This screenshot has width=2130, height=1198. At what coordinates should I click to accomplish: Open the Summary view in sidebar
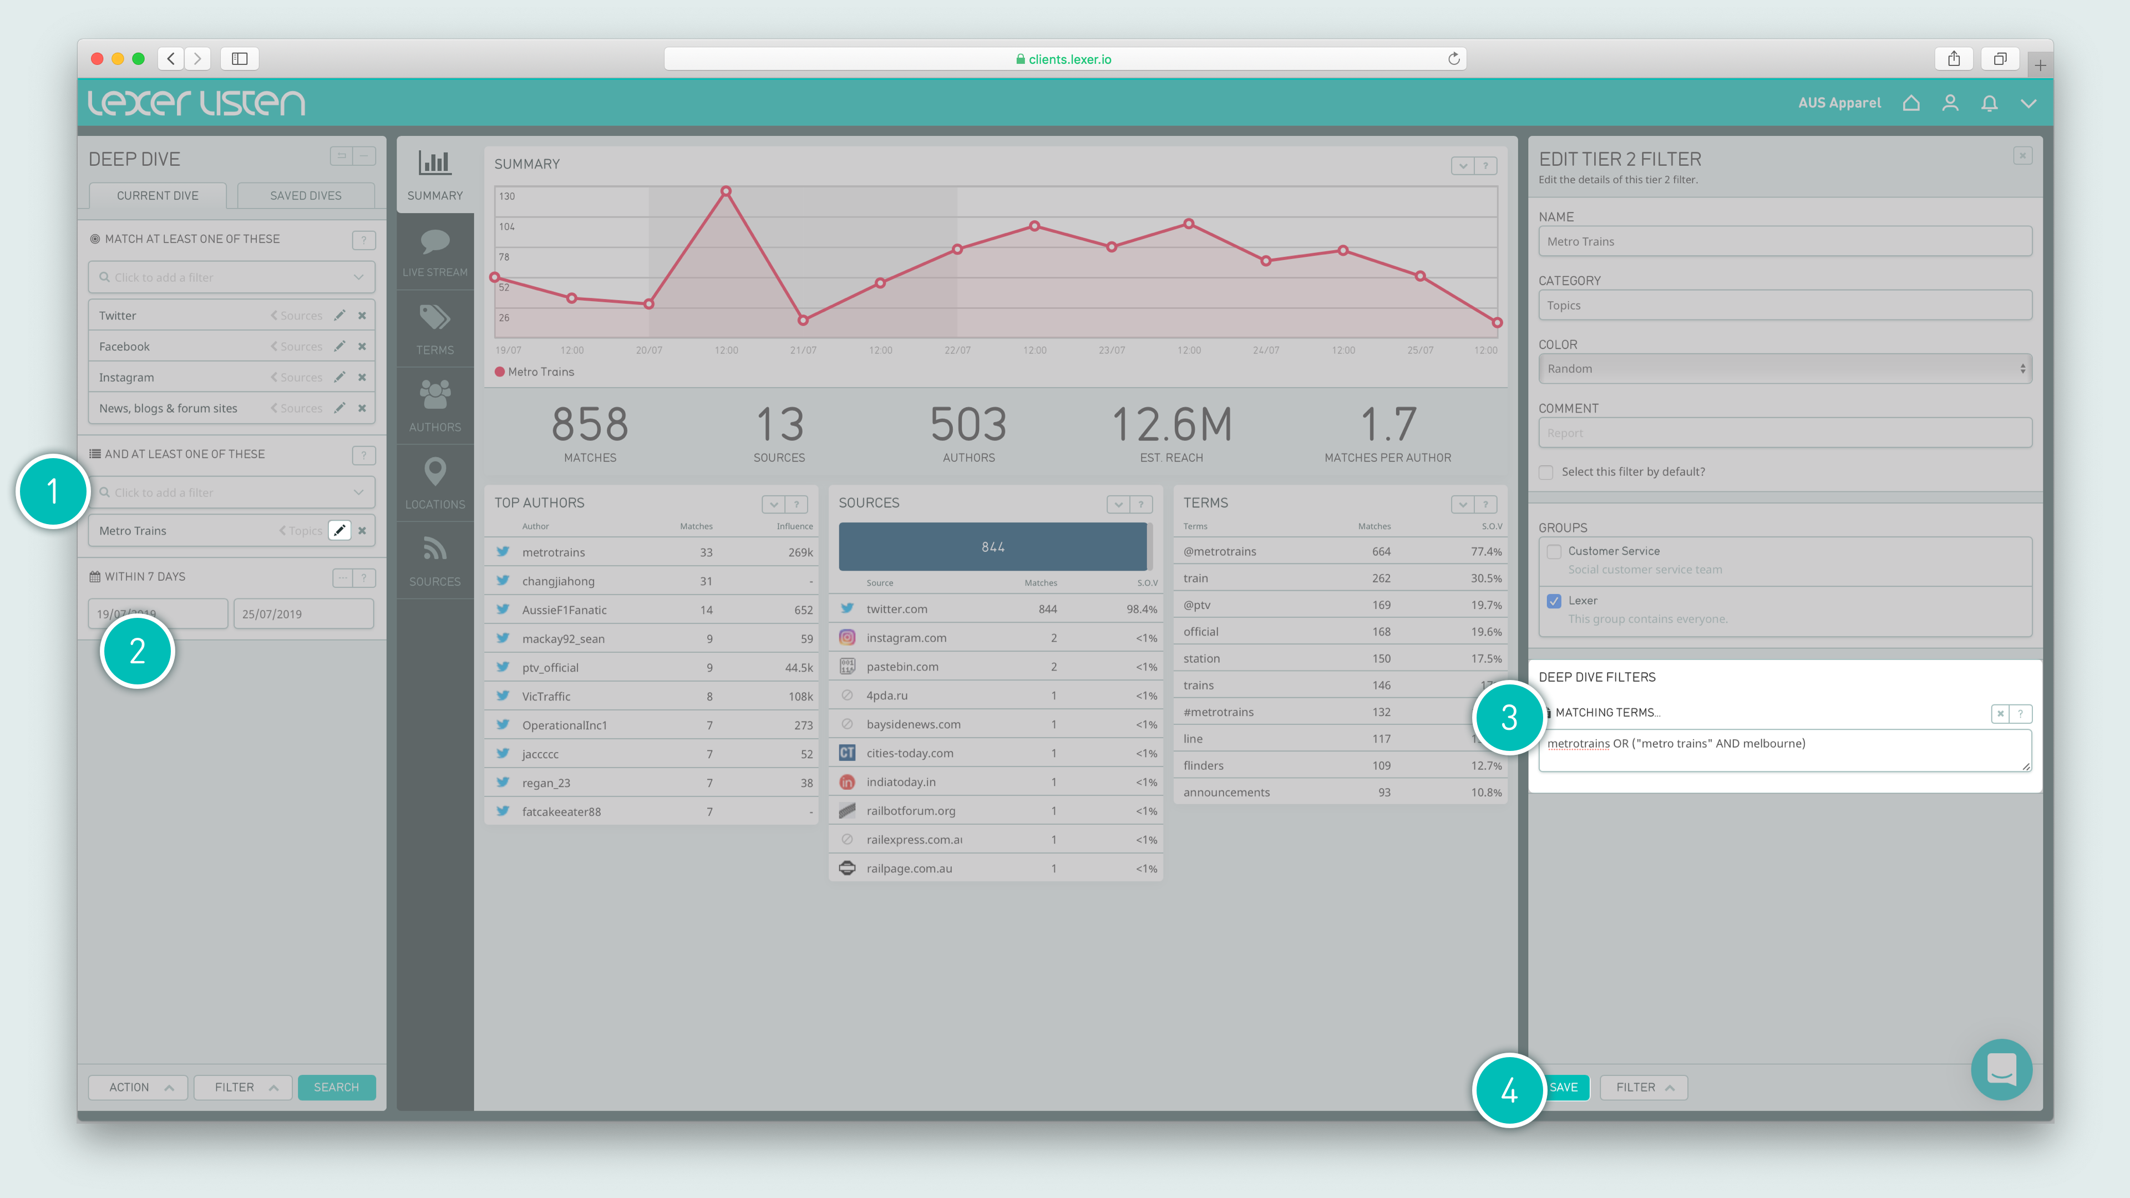coord(435,175)
